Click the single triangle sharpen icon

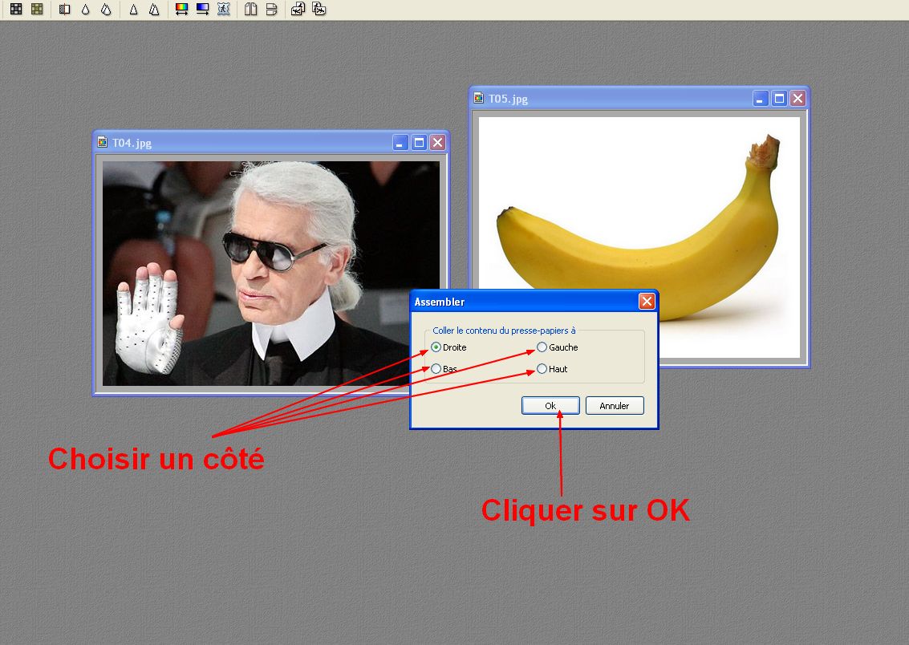(x=134, y=10)
